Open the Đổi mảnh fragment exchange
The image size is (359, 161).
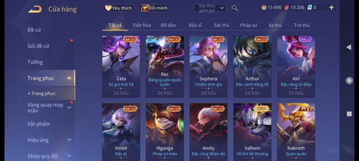[x=154, y=8]
